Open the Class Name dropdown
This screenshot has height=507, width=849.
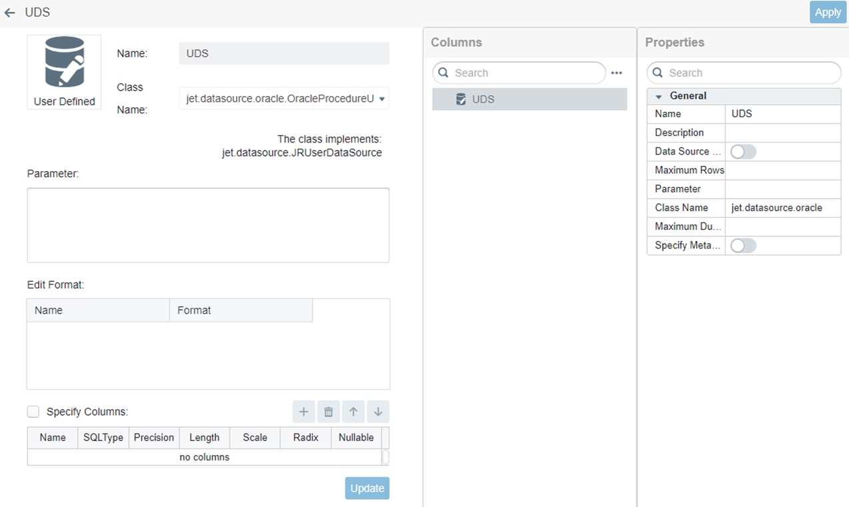point(381,98)
